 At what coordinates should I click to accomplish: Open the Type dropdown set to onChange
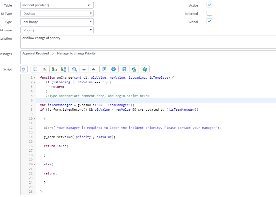pos(56,22)
